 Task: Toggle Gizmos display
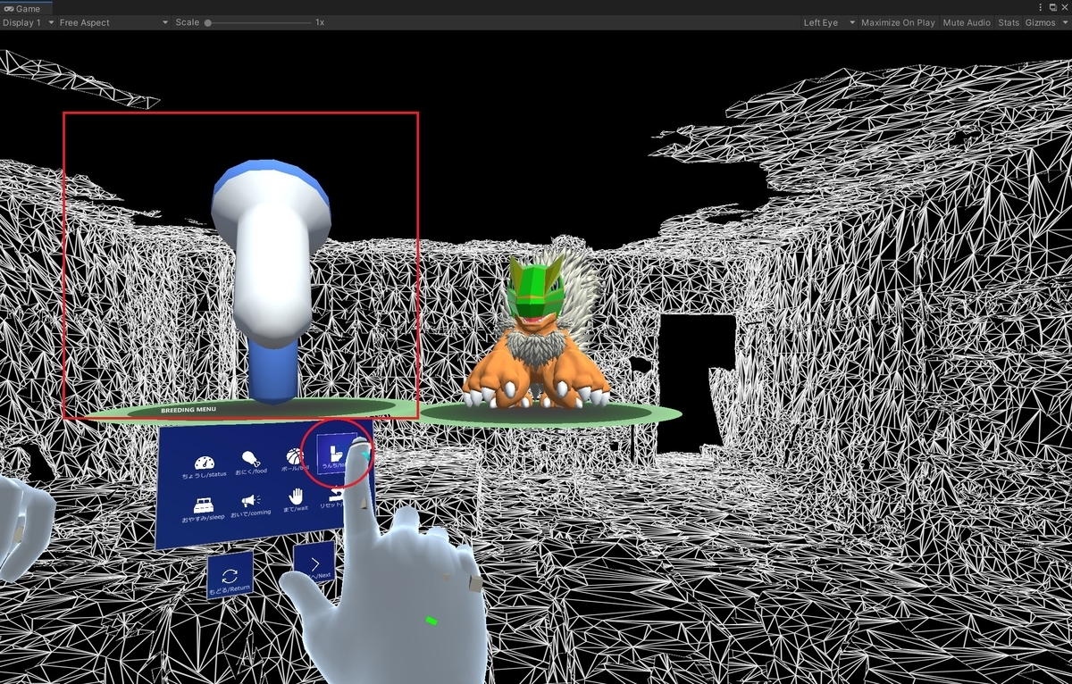point(1040,22)
